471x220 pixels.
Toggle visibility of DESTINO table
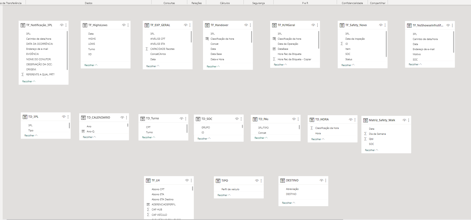coord(321,180)
